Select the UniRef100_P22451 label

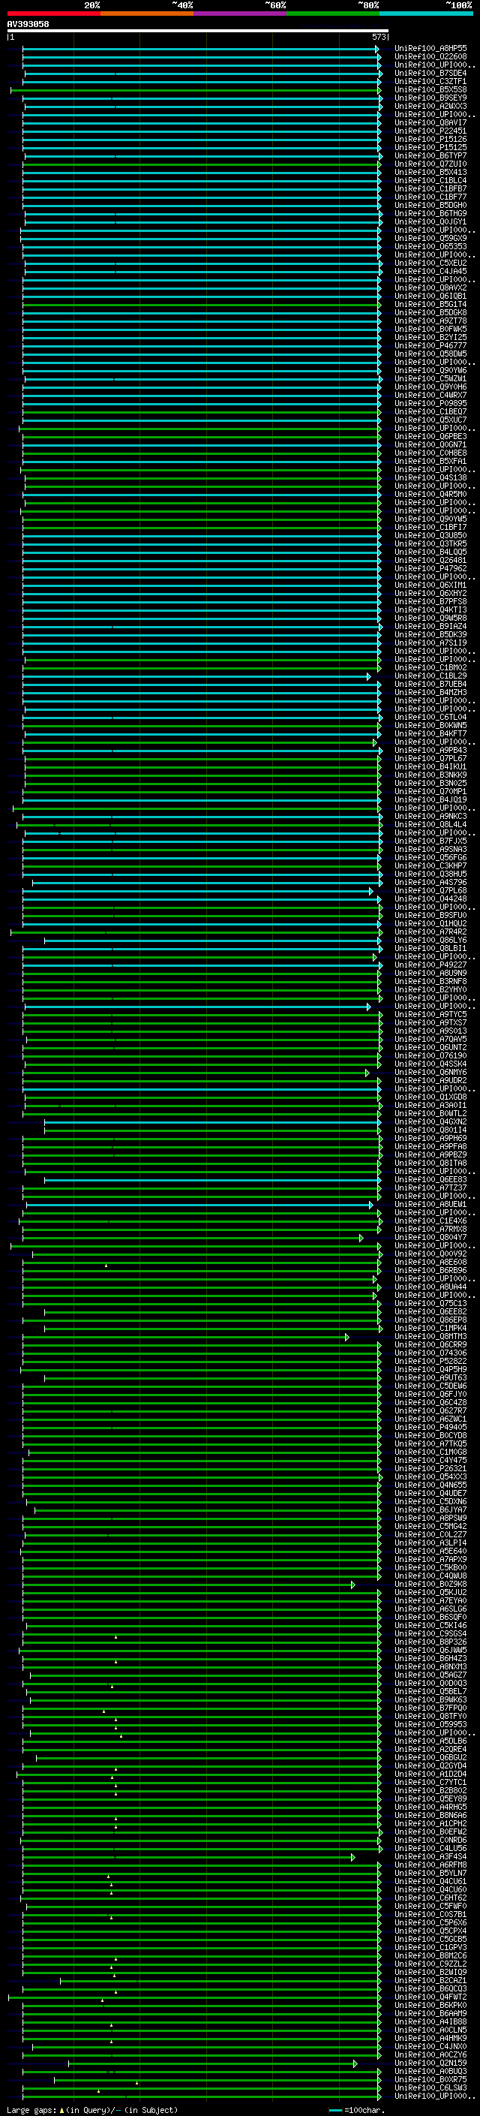click(430, 131)
